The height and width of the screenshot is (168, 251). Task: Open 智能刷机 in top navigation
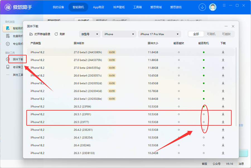click(x=78, y=7)
